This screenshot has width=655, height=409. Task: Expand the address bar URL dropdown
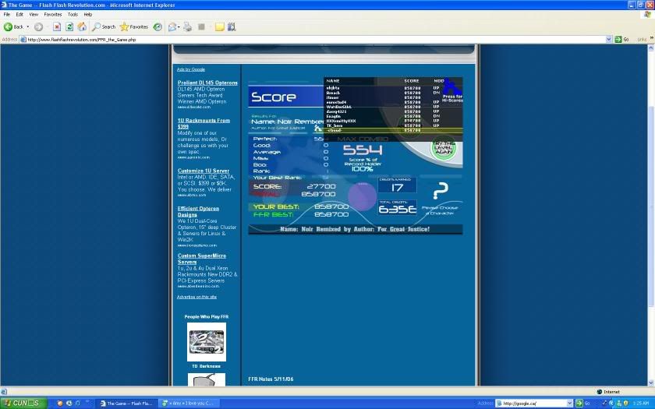click(607, 39)
